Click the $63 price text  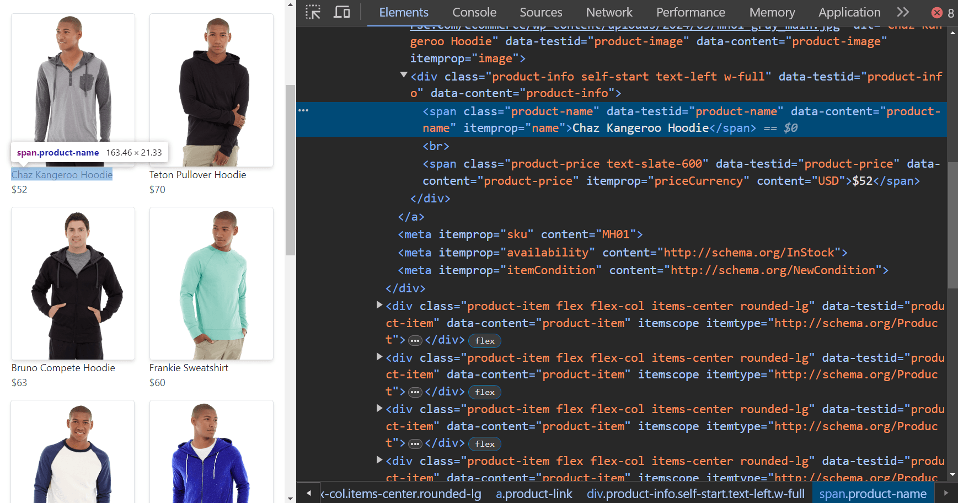point(19,383)
